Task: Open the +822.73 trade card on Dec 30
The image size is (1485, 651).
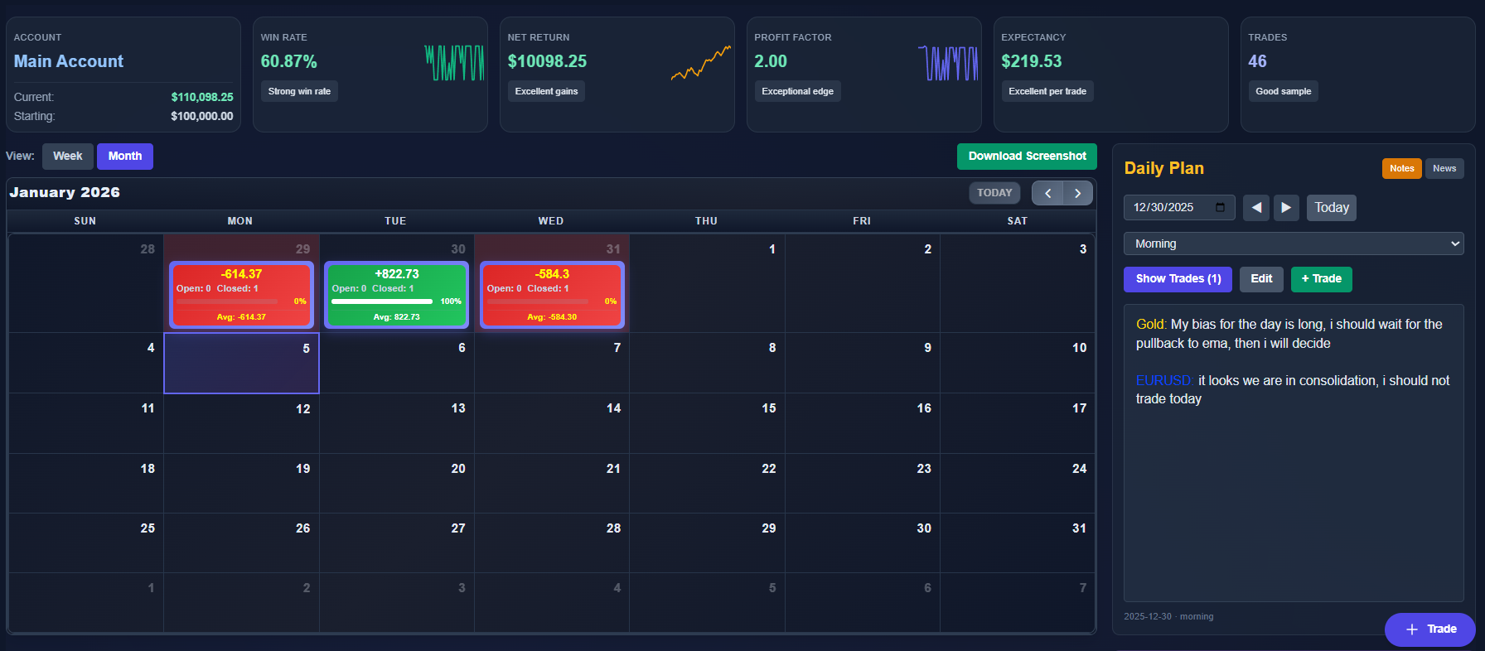Action: point(397,295)
